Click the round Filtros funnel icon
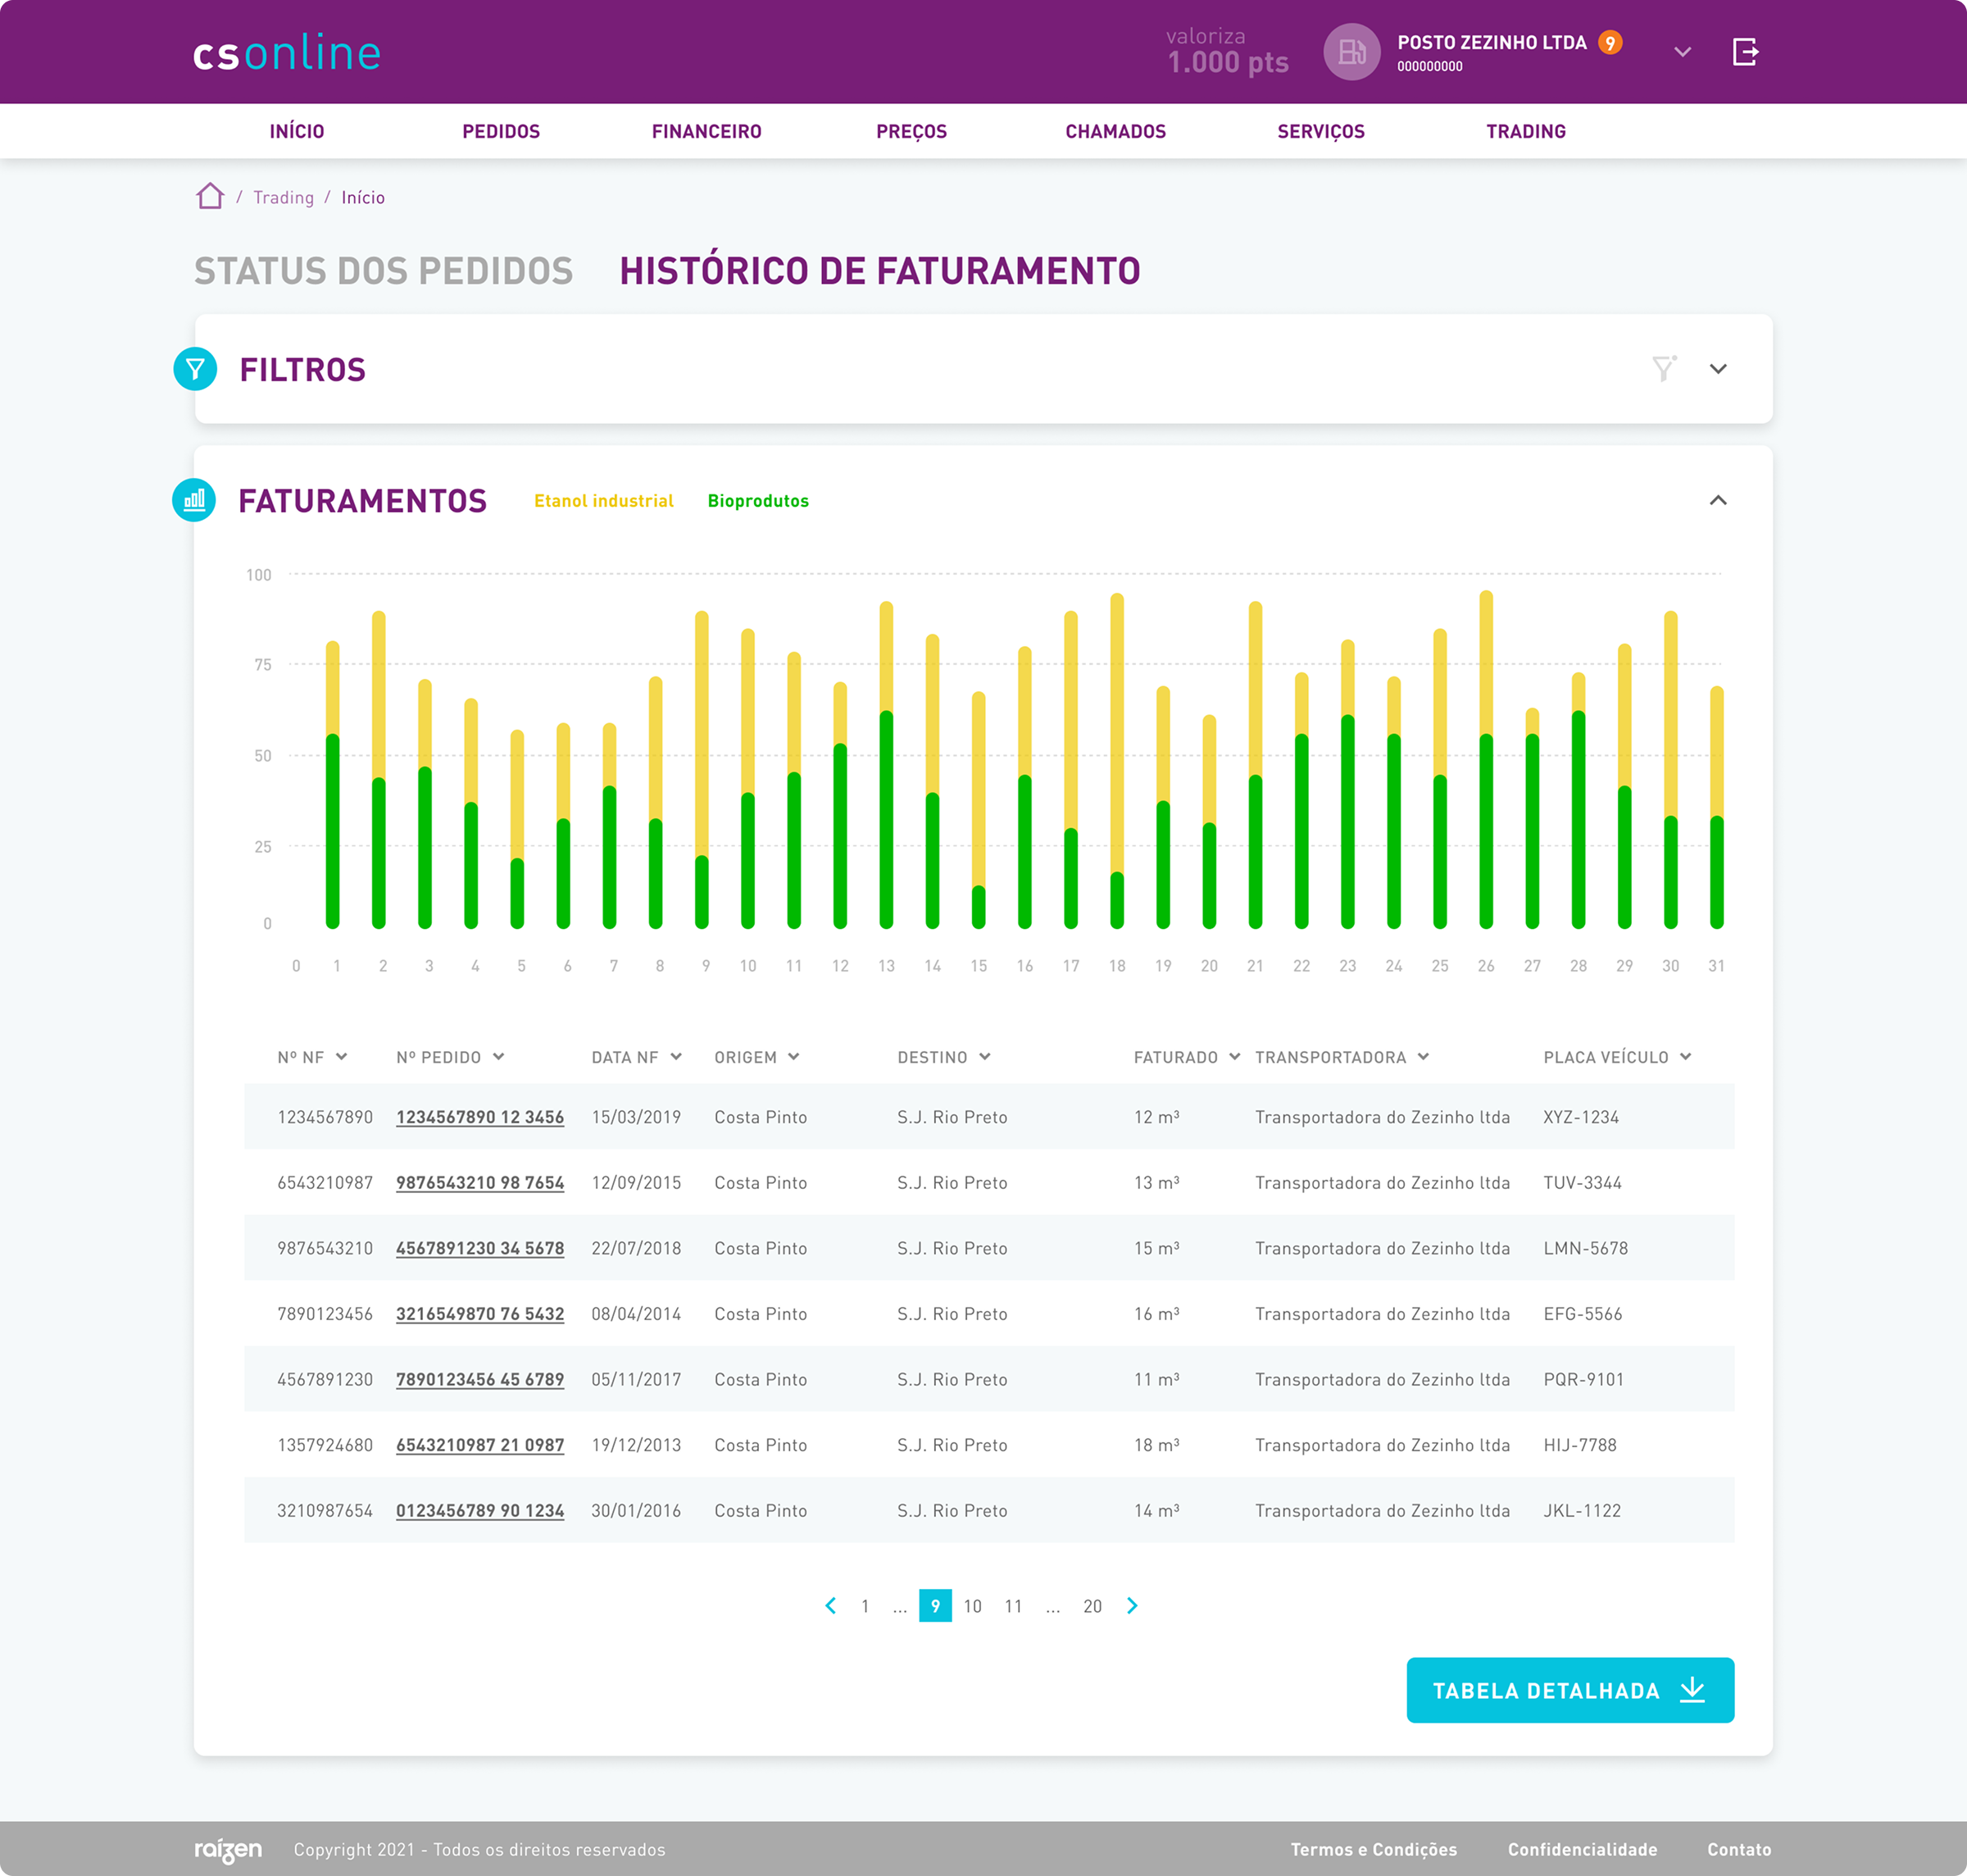1967x1876 pixels. coord(195,369)
